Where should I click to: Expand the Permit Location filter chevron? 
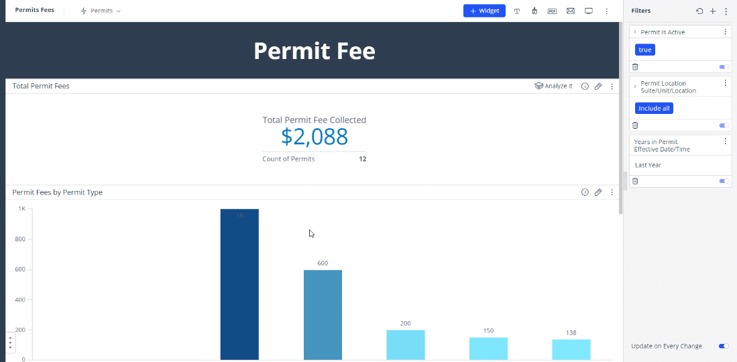point(635,84)
